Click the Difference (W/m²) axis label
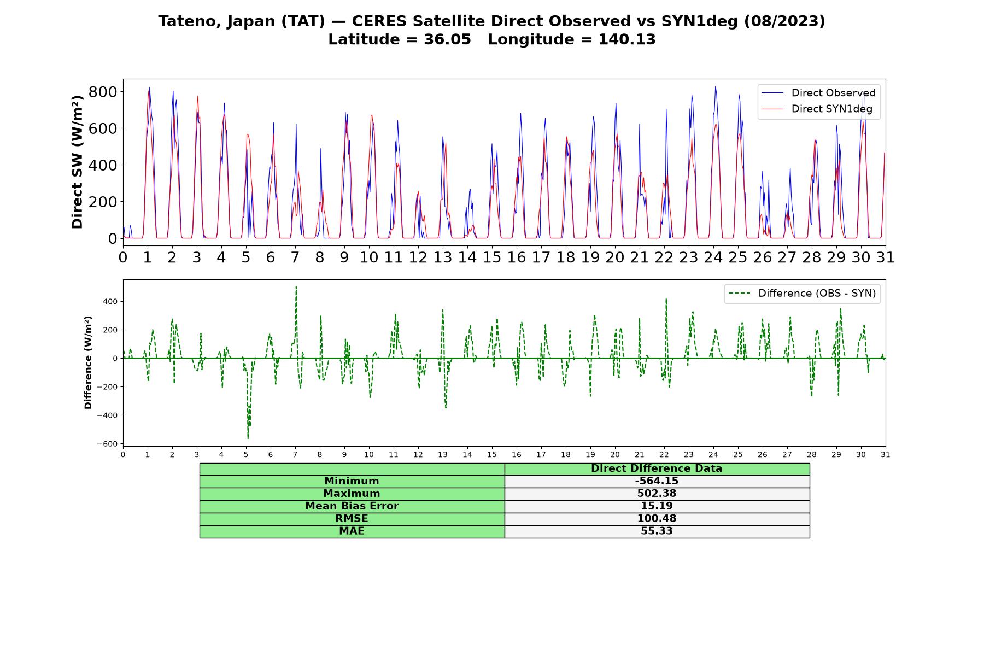The width and height of the screenshot is (984, 656). tap(88, 362)
